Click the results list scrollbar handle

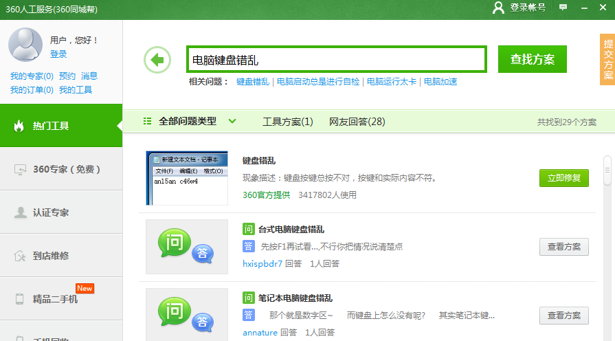point(607,170)
